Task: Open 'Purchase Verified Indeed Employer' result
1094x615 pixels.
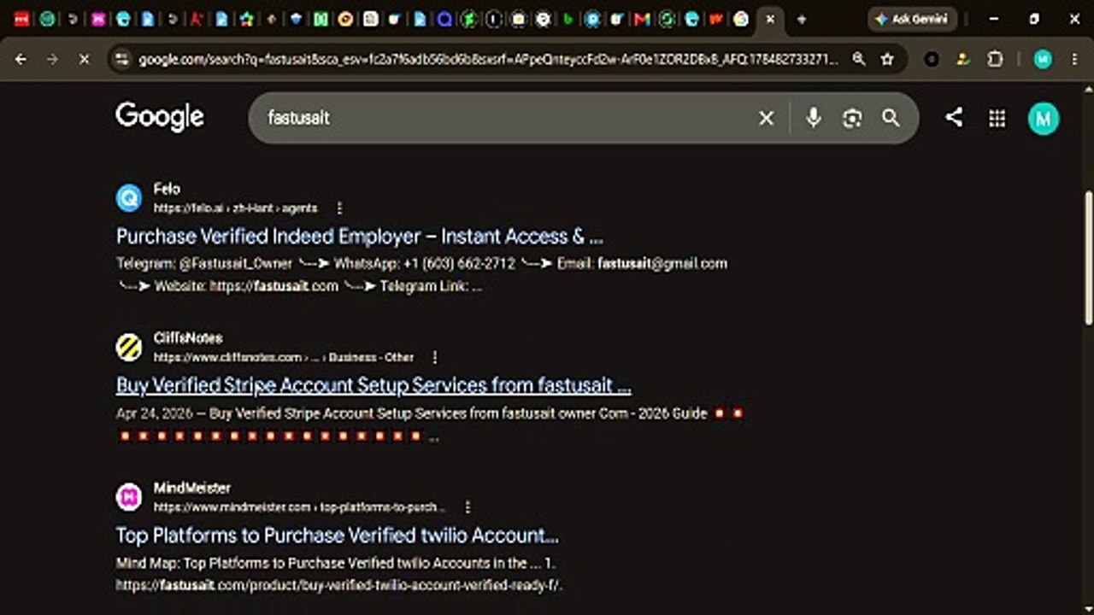Action: (x=360, y=236)
